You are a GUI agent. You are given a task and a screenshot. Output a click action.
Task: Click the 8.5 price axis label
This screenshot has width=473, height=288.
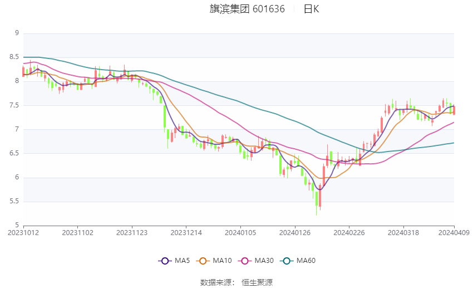click(x=14, y=57)
